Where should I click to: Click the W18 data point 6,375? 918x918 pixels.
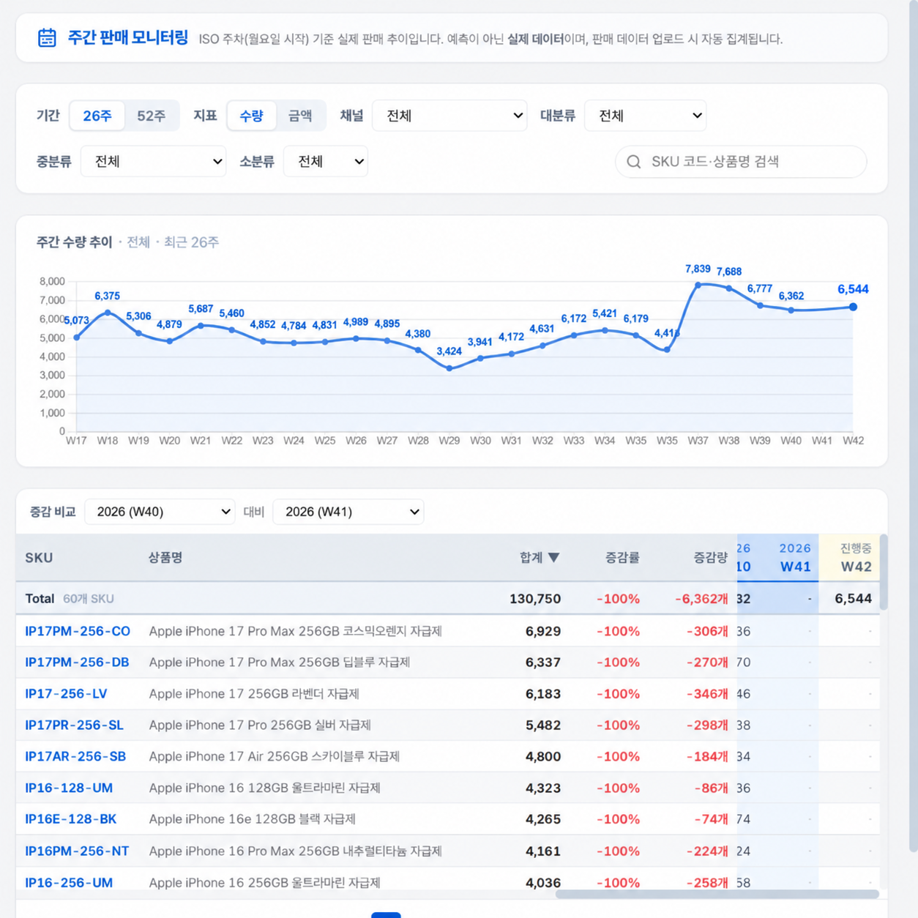[108, 313]
